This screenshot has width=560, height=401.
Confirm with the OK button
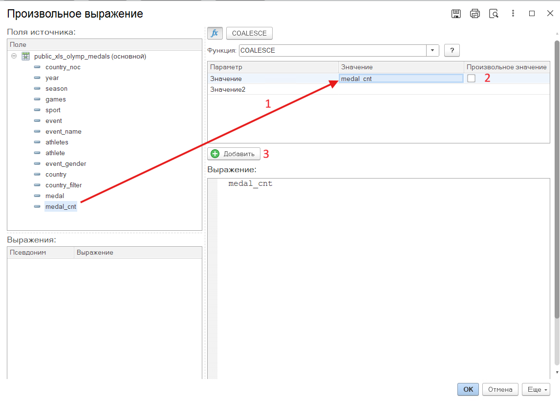[x=468, y=389]
